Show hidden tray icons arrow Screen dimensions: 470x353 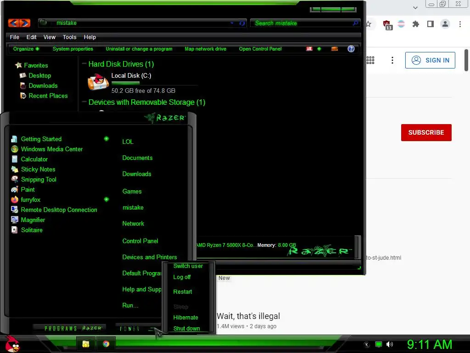pyautogui.click(x=367, y=345)
